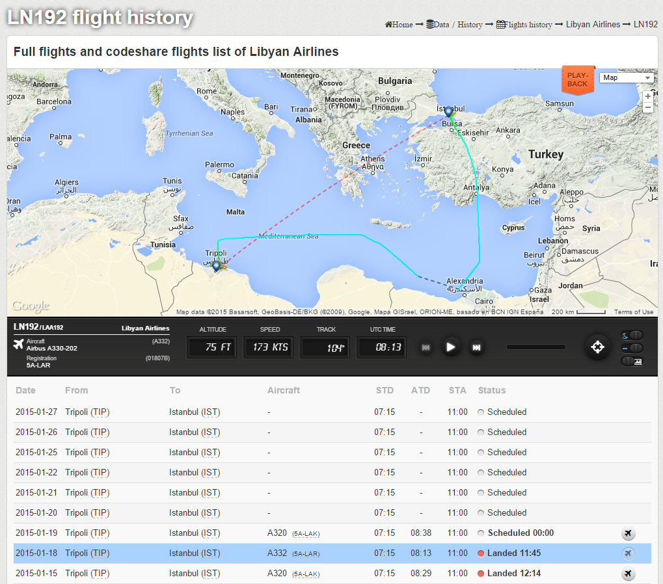Click Home breadcrumb link
Image resolution: width=663 pixels, height=584 pixels.
pos(399,25)
